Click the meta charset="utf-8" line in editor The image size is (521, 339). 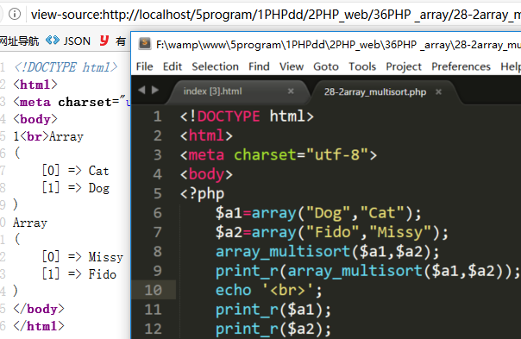tap(279, 155)
